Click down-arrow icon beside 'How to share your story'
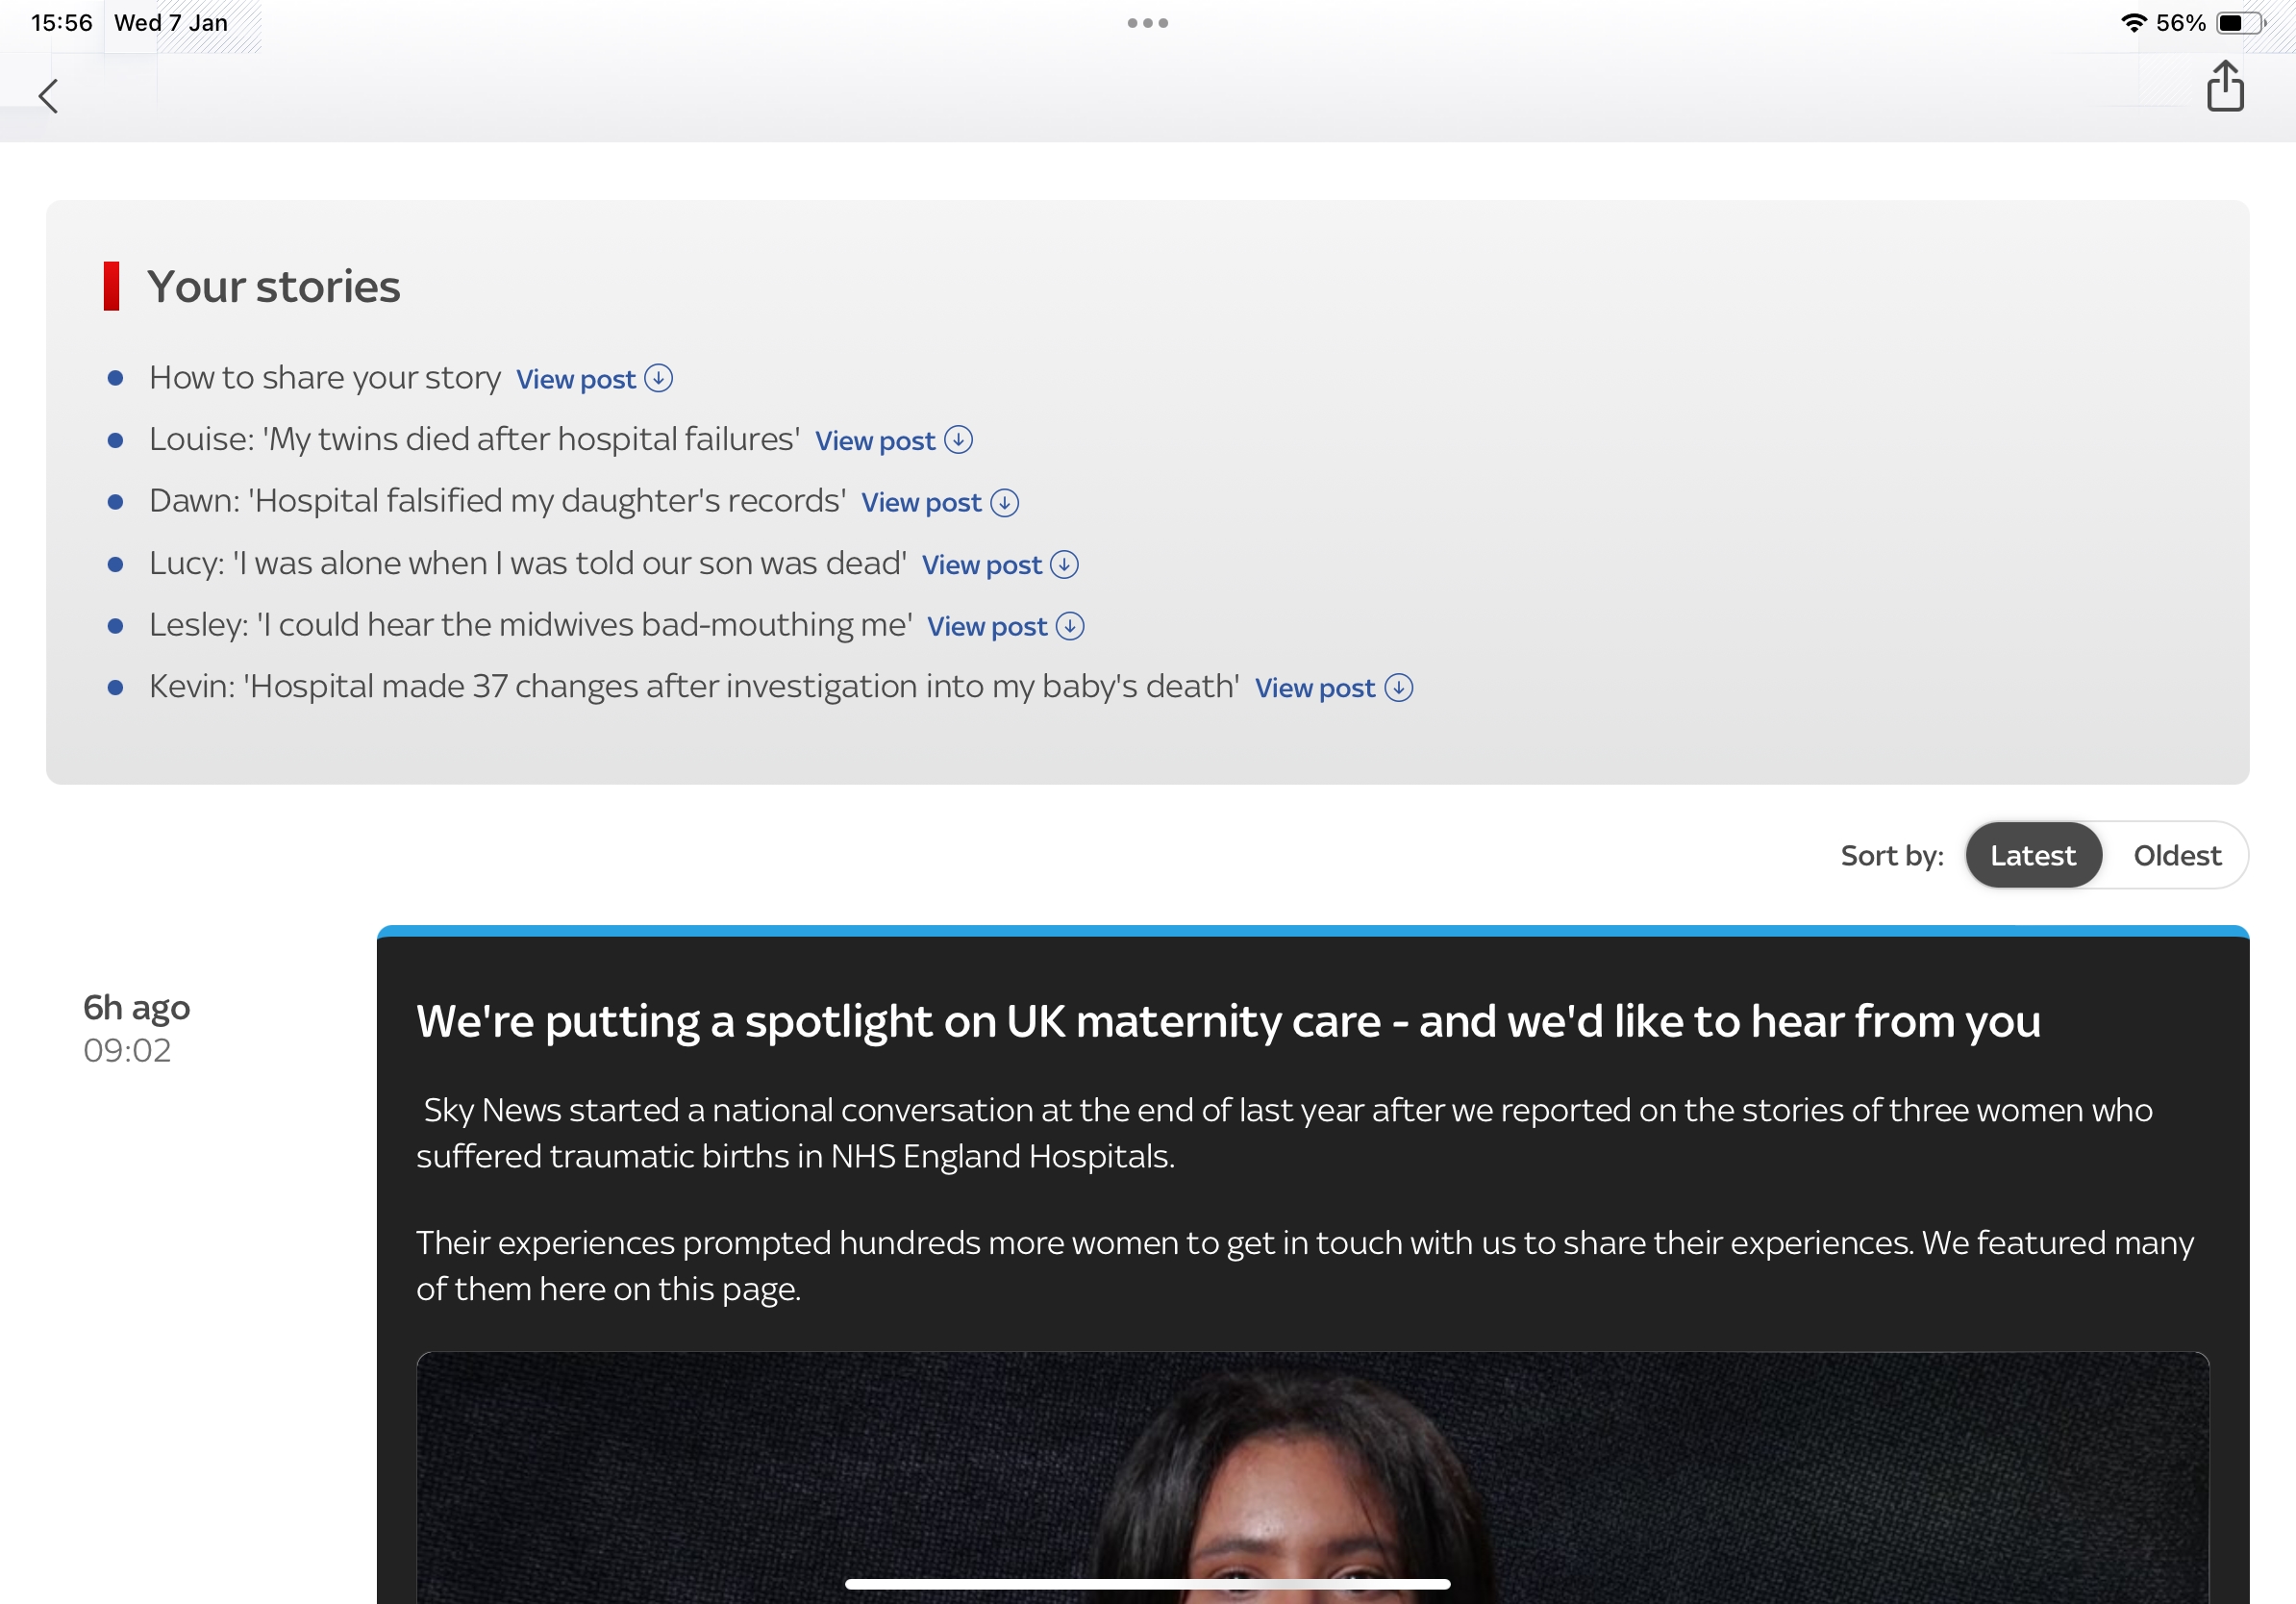This screenshot has height=1604, width=2296. [658, 379]
